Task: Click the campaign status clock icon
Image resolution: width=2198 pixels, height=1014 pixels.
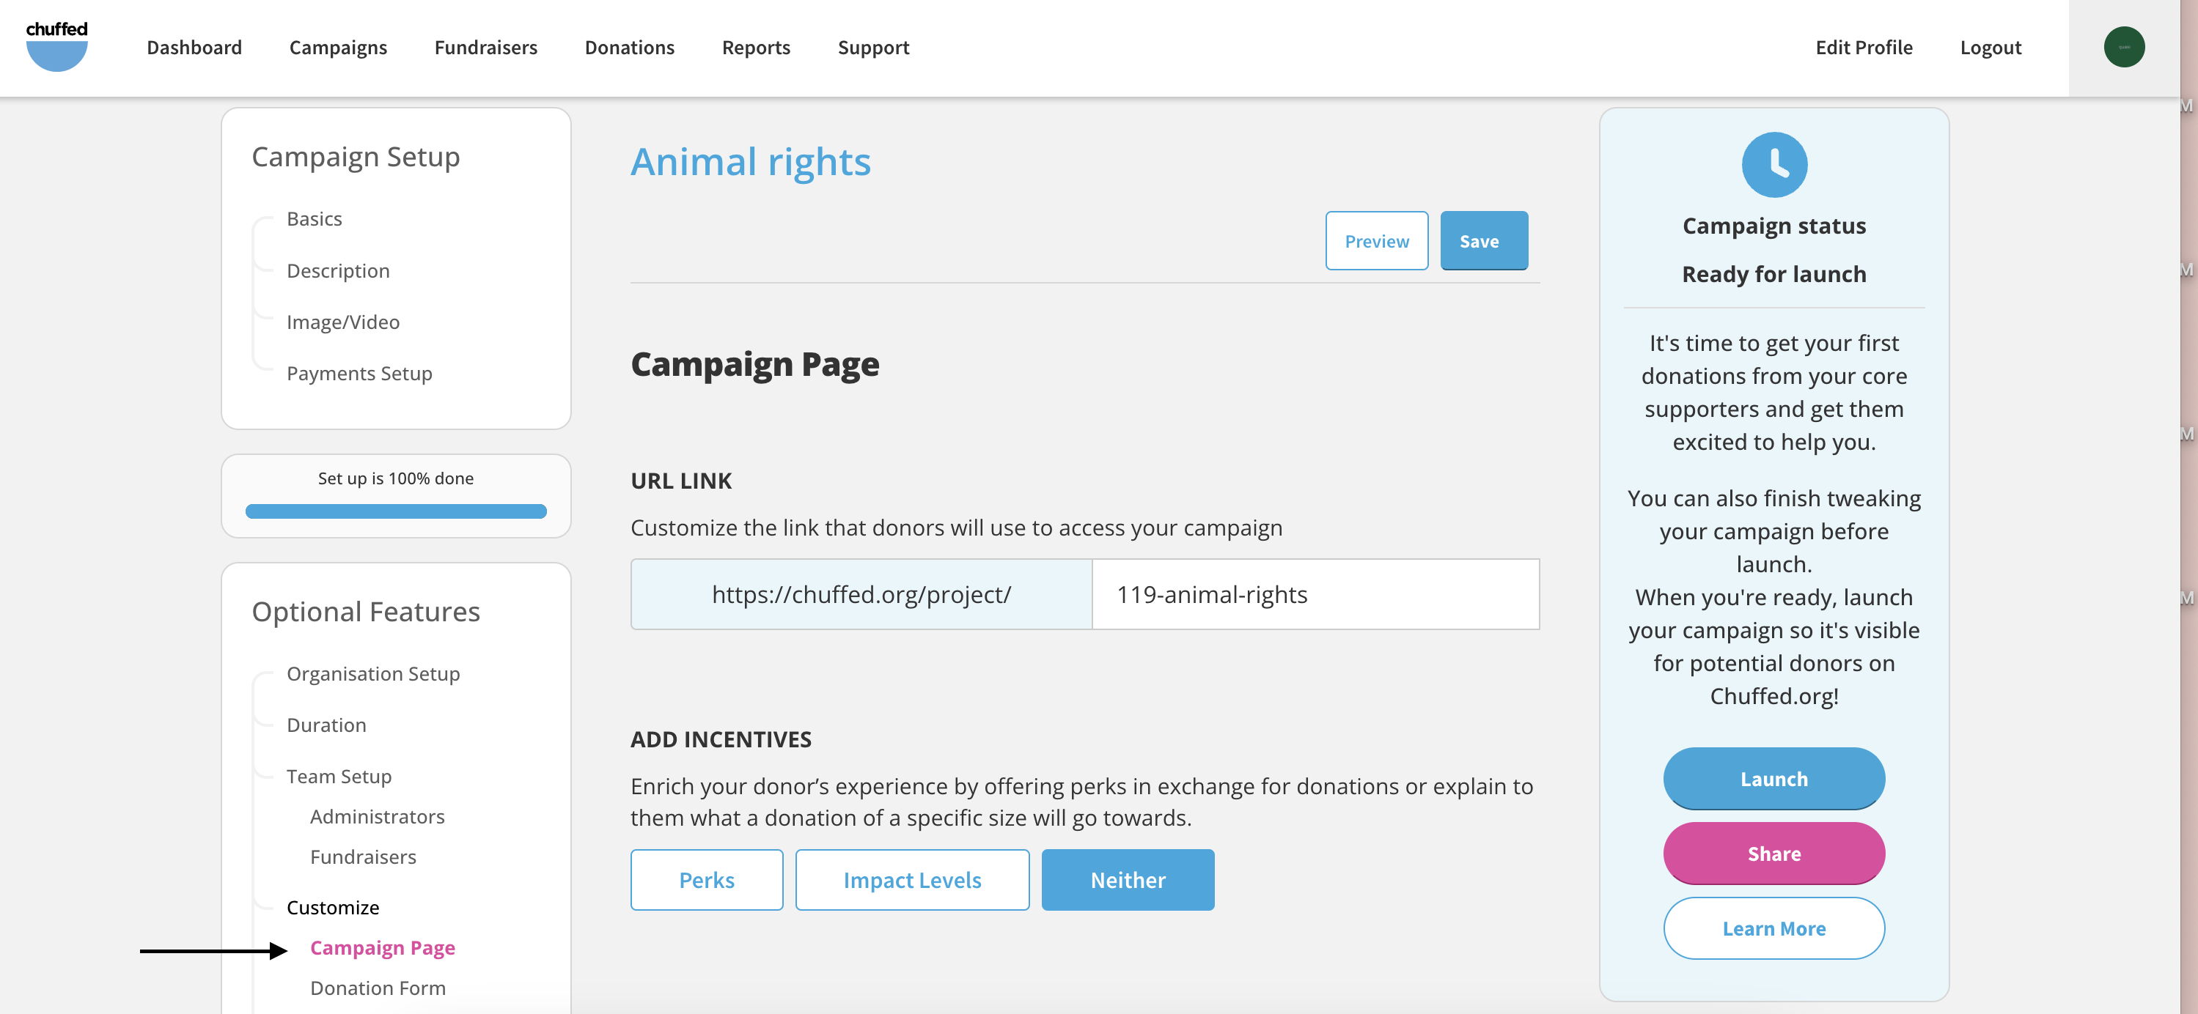Action: pyautogui.click(x=1774, y=163)
